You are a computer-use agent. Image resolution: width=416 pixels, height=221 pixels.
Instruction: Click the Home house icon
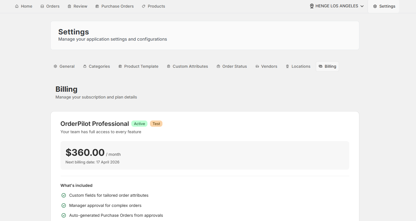pyautogui.click(x=17, y=6)
